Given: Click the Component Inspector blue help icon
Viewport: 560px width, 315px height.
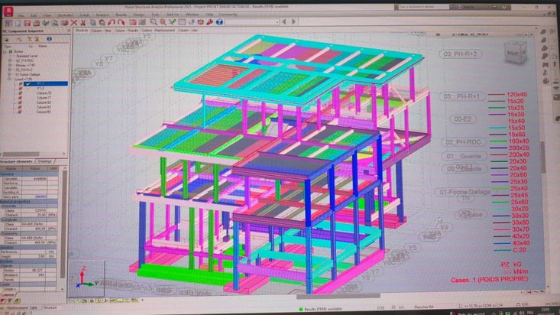Looking at the screenshot, I should [x=49, y=39].
